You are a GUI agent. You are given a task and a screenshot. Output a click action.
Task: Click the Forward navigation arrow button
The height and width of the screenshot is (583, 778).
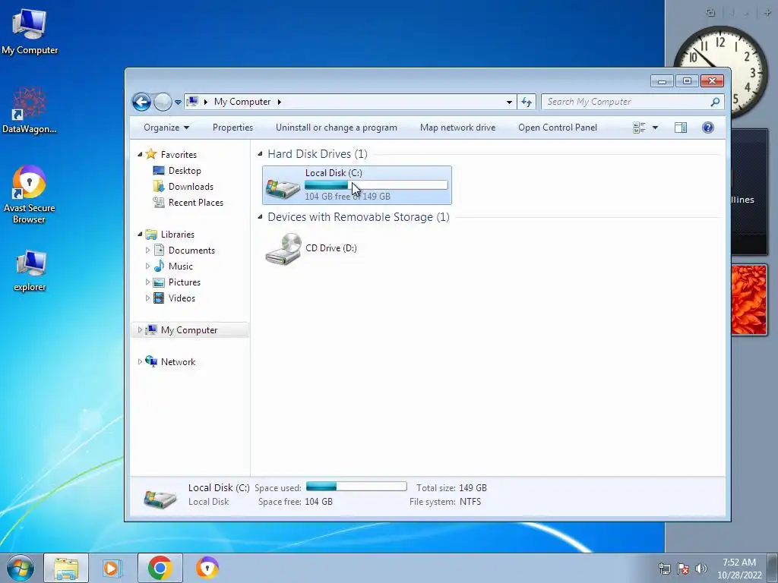coord(163,102)
